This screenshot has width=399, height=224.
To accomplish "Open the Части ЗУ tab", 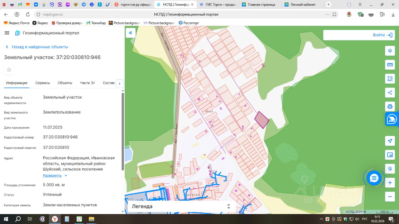I will pyautogui.click(x=88, y=83).
